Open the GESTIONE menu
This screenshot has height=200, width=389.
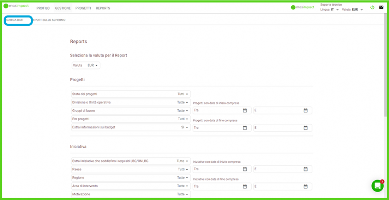pos(63,8)
